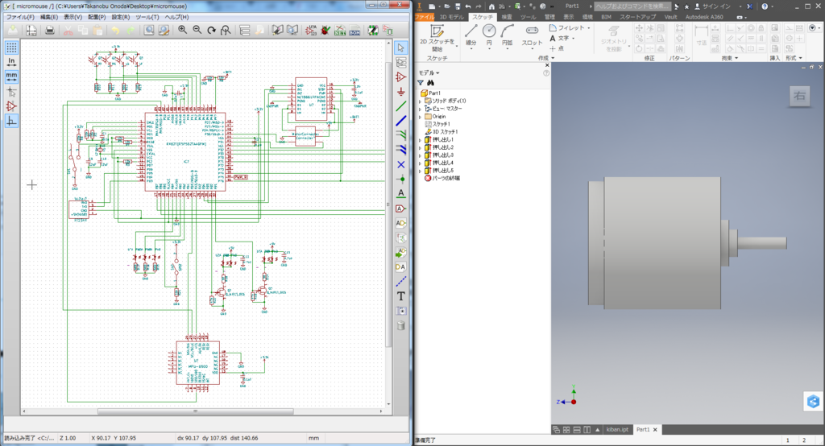Expand the 押し出し5 feature node
Viewport: 825px width, 446px height.
pos(420,171)
